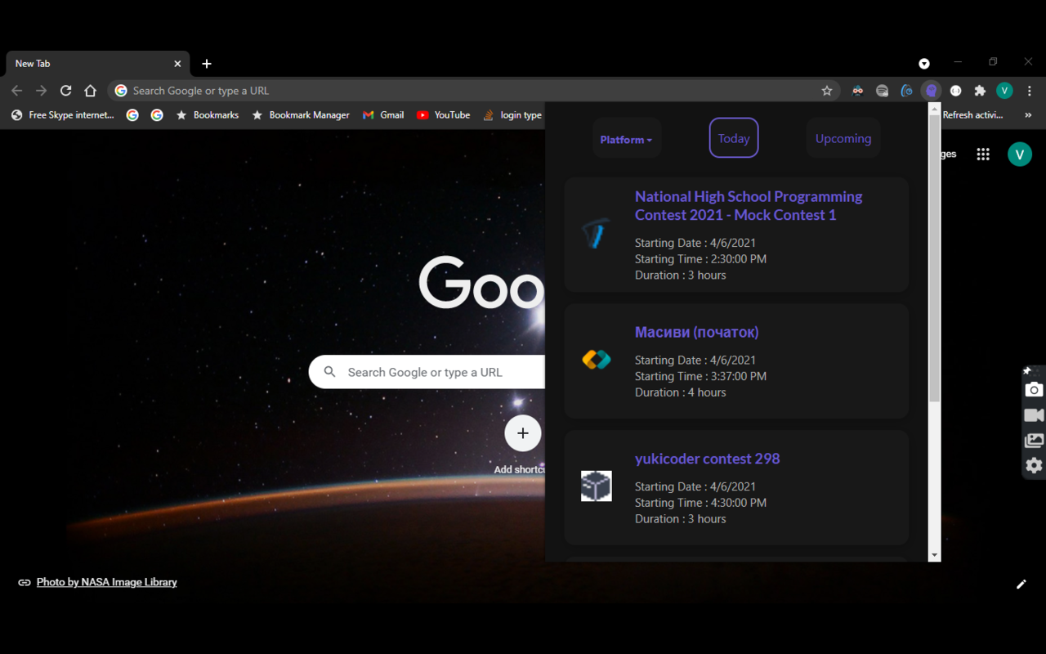The image size is (1046, 654).
Task: Open the yukicoder contest 298 link
Action: pyautogui.click(x=707, y=459)
